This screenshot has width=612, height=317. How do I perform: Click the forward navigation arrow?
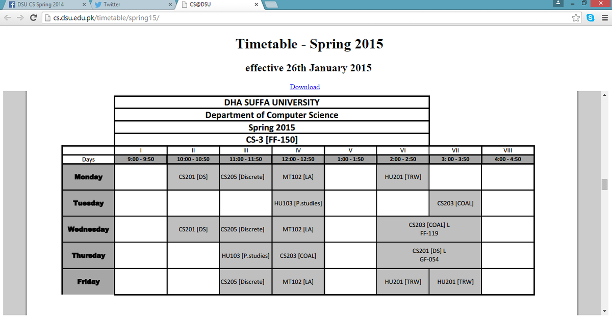20,17
